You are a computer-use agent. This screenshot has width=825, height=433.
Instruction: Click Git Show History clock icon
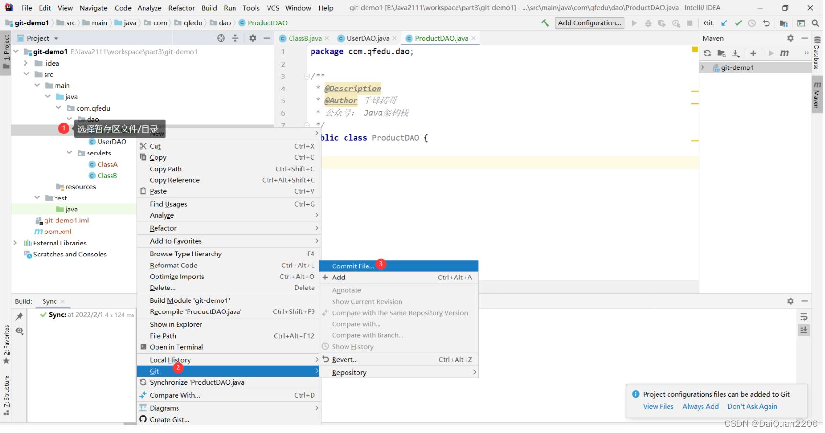click(752, 23)
